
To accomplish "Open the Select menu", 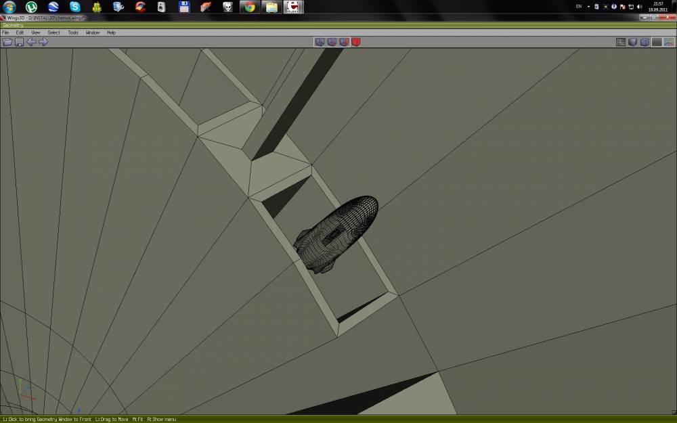I will [x=53, y=32].
